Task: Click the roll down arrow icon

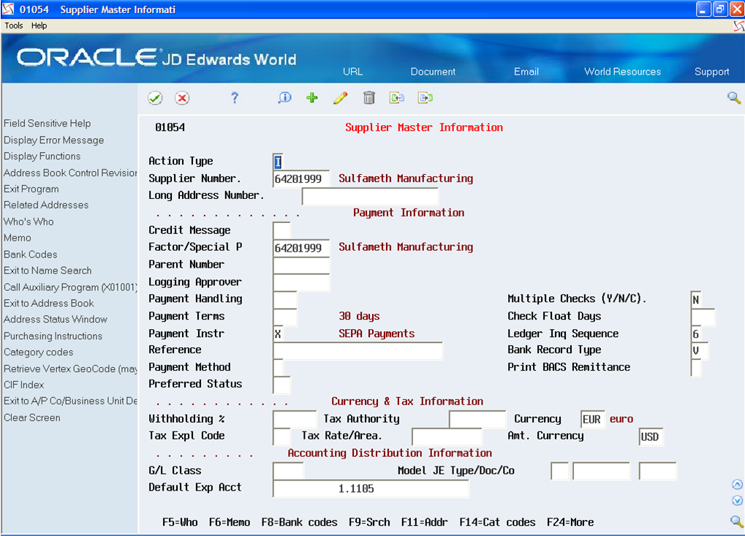Action: (x=737, y=500)
